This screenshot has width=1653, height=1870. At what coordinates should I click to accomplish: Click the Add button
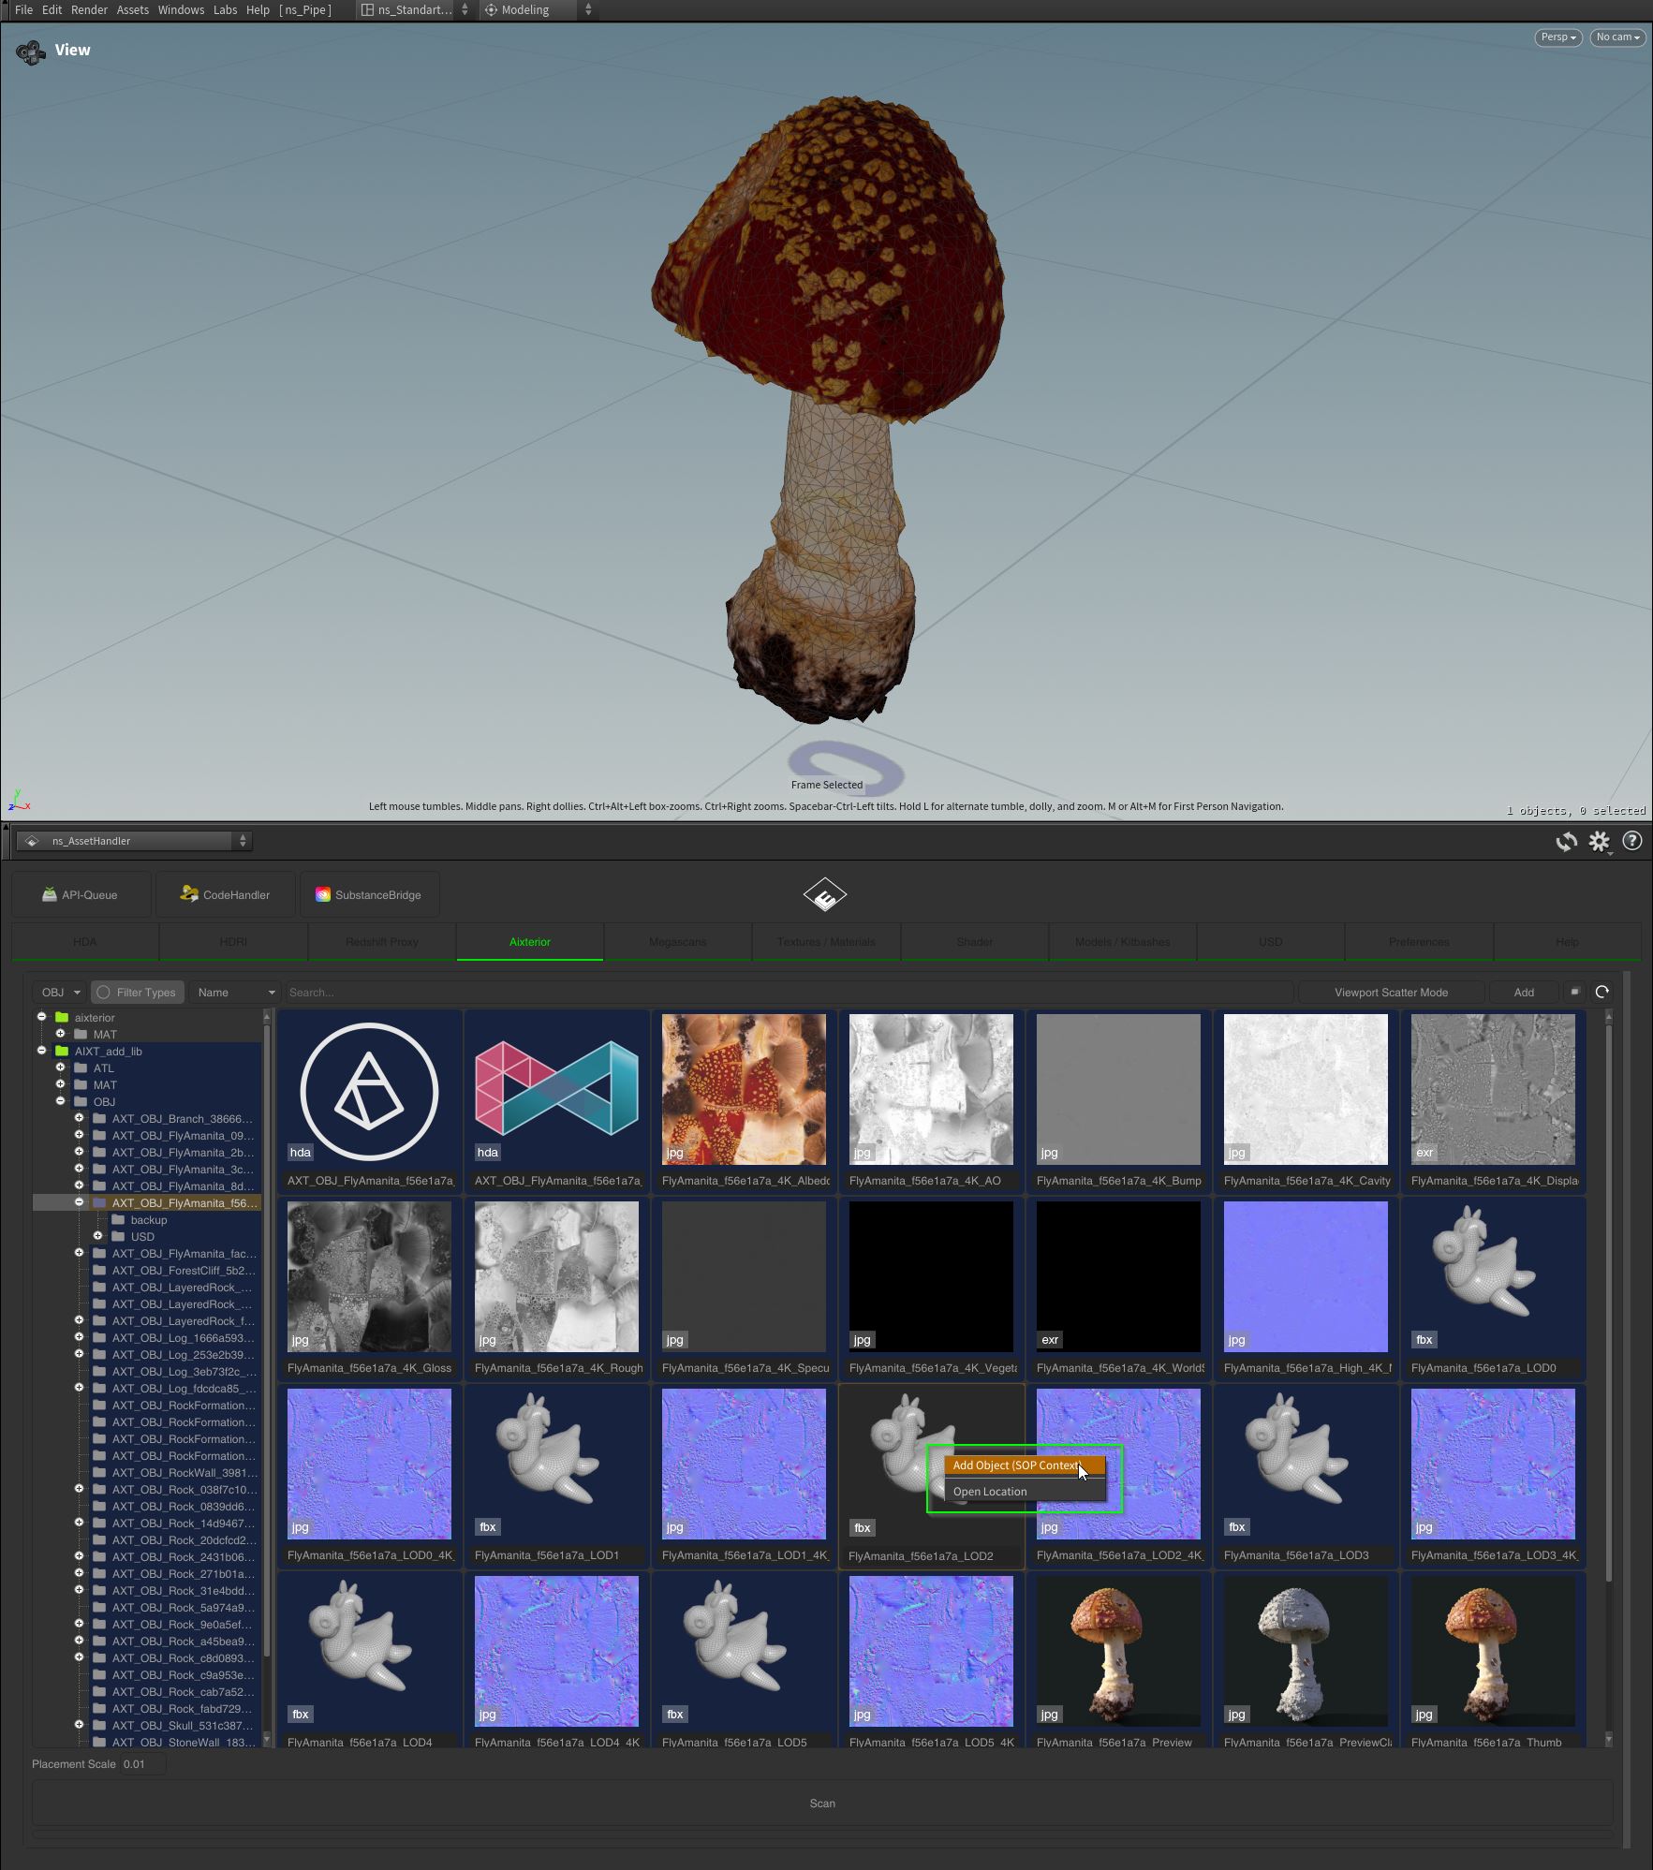pos(1523,993)
